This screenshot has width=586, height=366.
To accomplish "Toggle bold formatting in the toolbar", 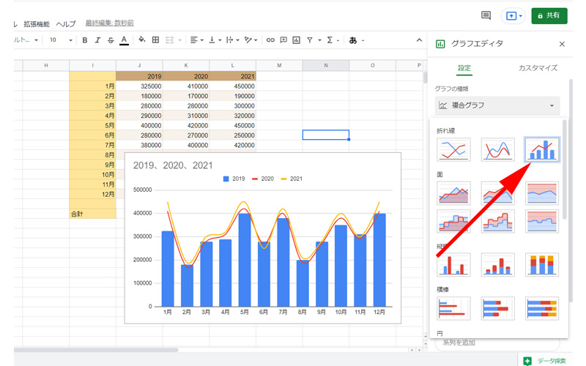I will point(85,40).
